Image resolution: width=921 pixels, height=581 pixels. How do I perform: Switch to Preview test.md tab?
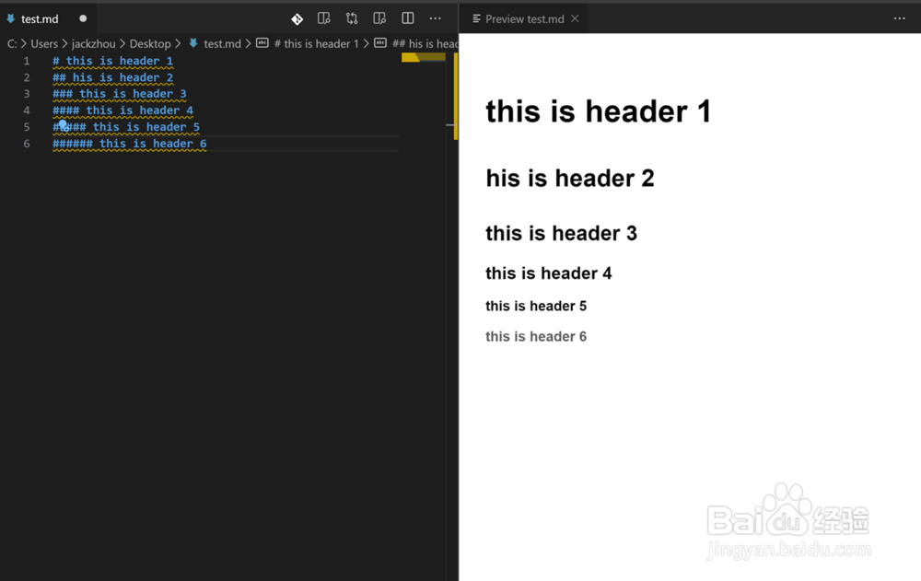click(x=525, y=18)
